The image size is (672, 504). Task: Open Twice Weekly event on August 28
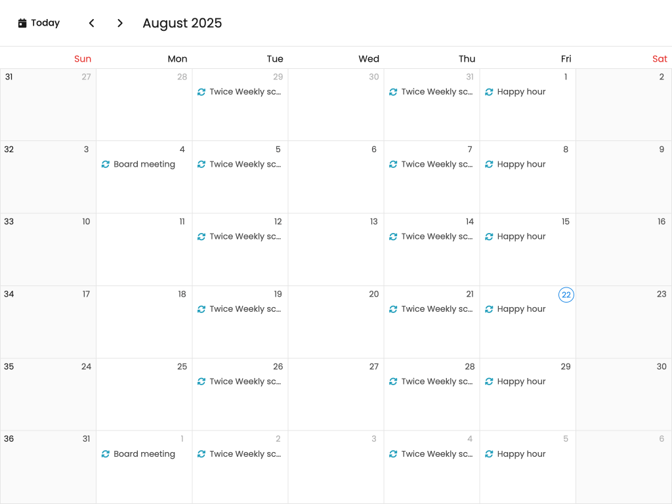[x=436, y=381]
